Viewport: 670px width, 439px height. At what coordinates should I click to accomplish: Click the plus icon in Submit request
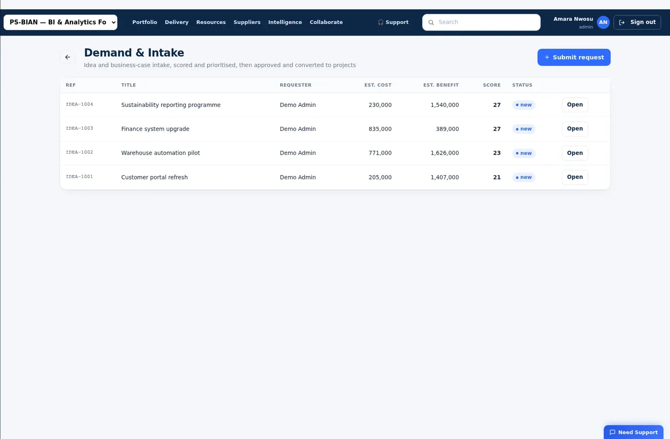(547, 57)
